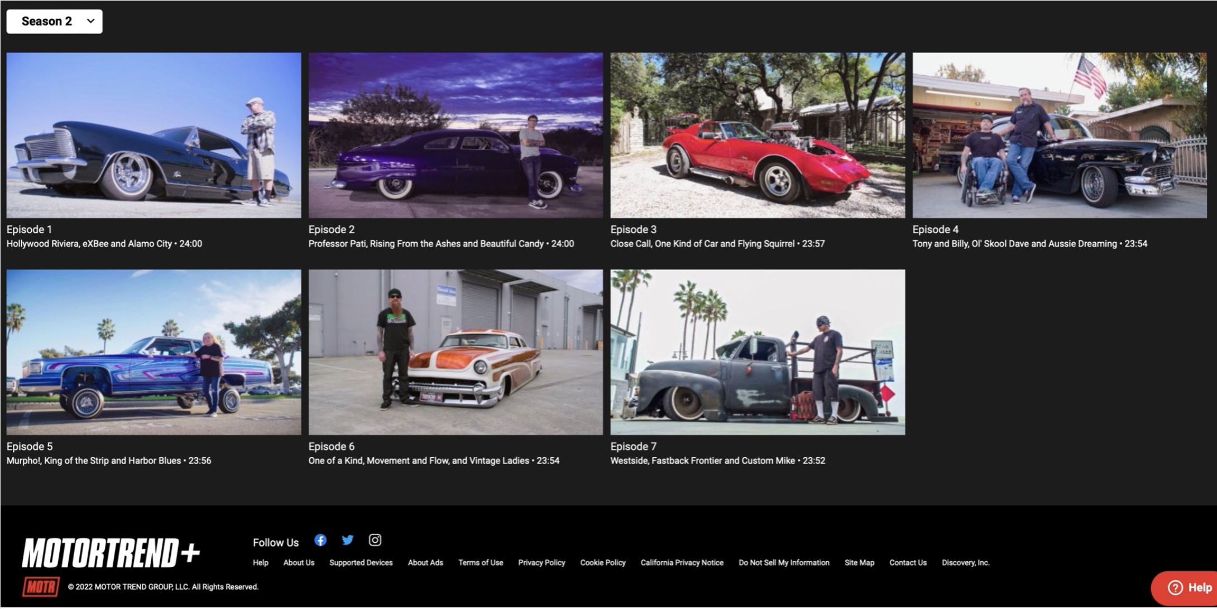Select Episode 4 Tony and Billy thumbnail
This screenshot has height=609, width=1217.
[x=1059, y=135]
